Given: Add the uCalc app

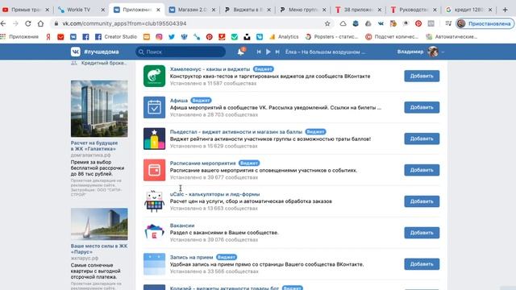Looking at the screenshot, I should point(422,201).
